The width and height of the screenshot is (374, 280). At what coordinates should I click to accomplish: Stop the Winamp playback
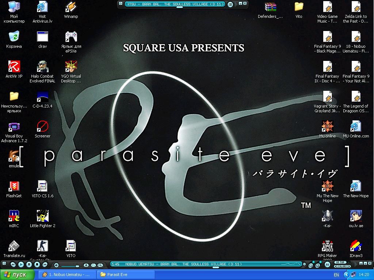pos(37,264)
